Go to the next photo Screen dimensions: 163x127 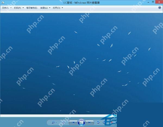90,123
